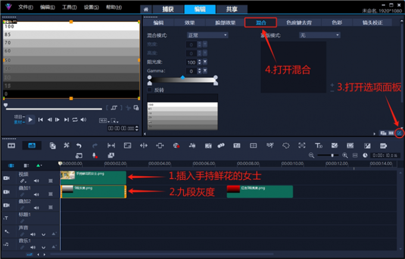Open the customize tools wrench icon
This screenshot has height=259, width=405.
click(x=66, y=146)
